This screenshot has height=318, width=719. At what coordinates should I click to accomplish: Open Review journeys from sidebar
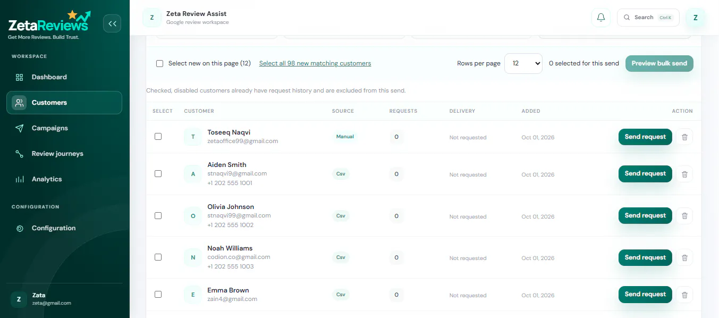pos(64,154)
